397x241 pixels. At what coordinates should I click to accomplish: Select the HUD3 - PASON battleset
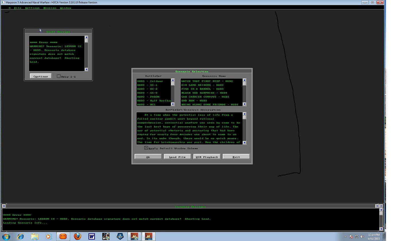(148, 97)
